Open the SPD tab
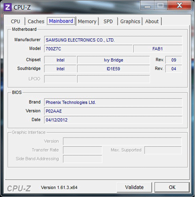This screenshot has width=195, height=197. tap(108, 21)
